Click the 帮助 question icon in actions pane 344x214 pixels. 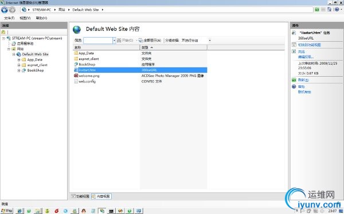click(294, 87)
